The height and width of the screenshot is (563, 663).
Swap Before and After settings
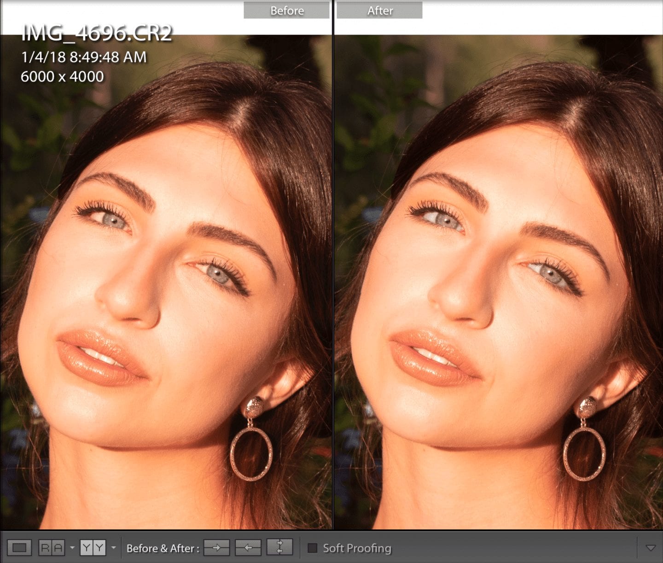[279, 548]
